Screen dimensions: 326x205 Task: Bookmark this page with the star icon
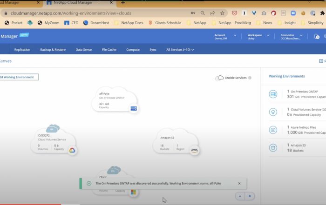click(223, 13)
